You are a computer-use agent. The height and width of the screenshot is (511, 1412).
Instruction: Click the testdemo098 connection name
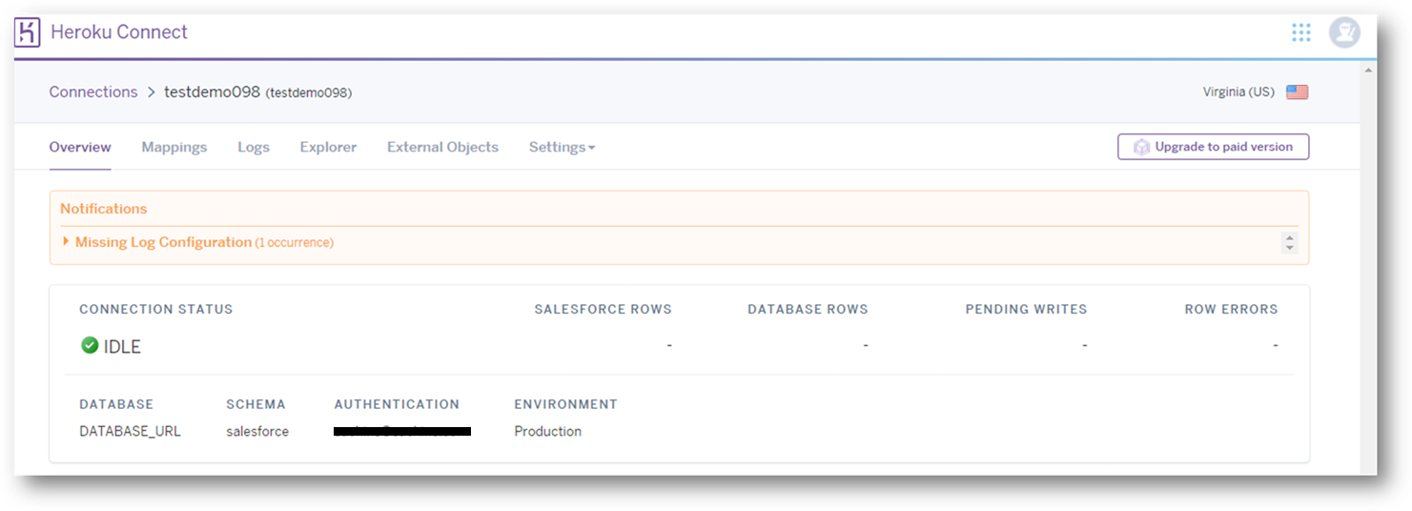[212, 92]
